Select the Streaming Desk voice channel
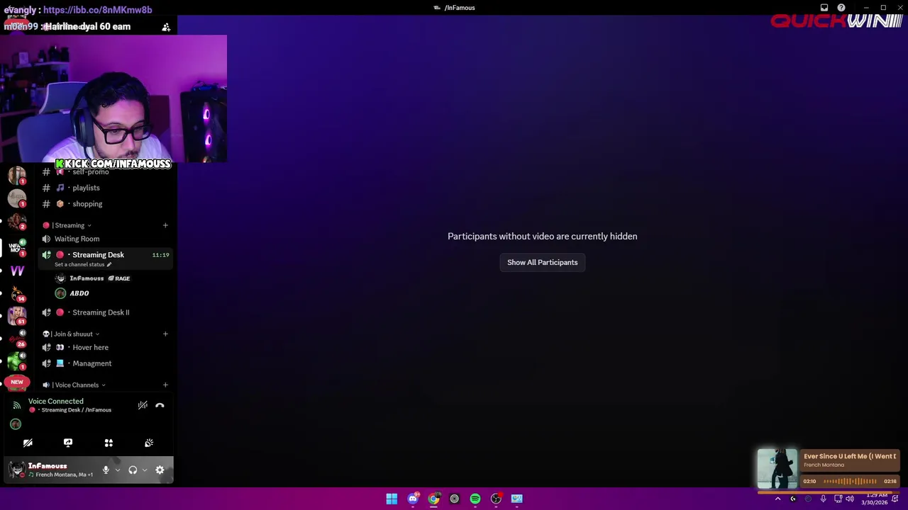The width and height of the screenshot is (908, 510). tap(105, 255)
